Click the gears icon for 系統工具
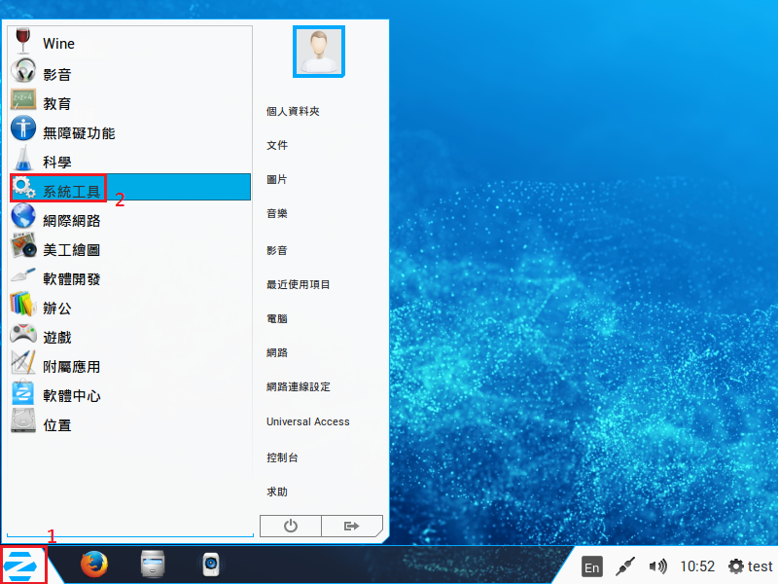 coord(23,187)
